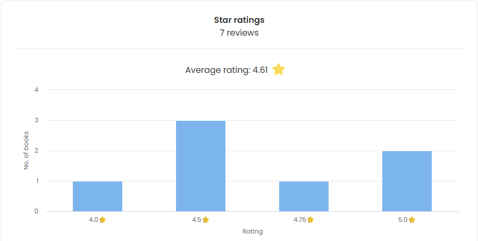Screen dimensions: 478x241
Task: Click the Star ratings heading
Action: [x=239, y=20]
